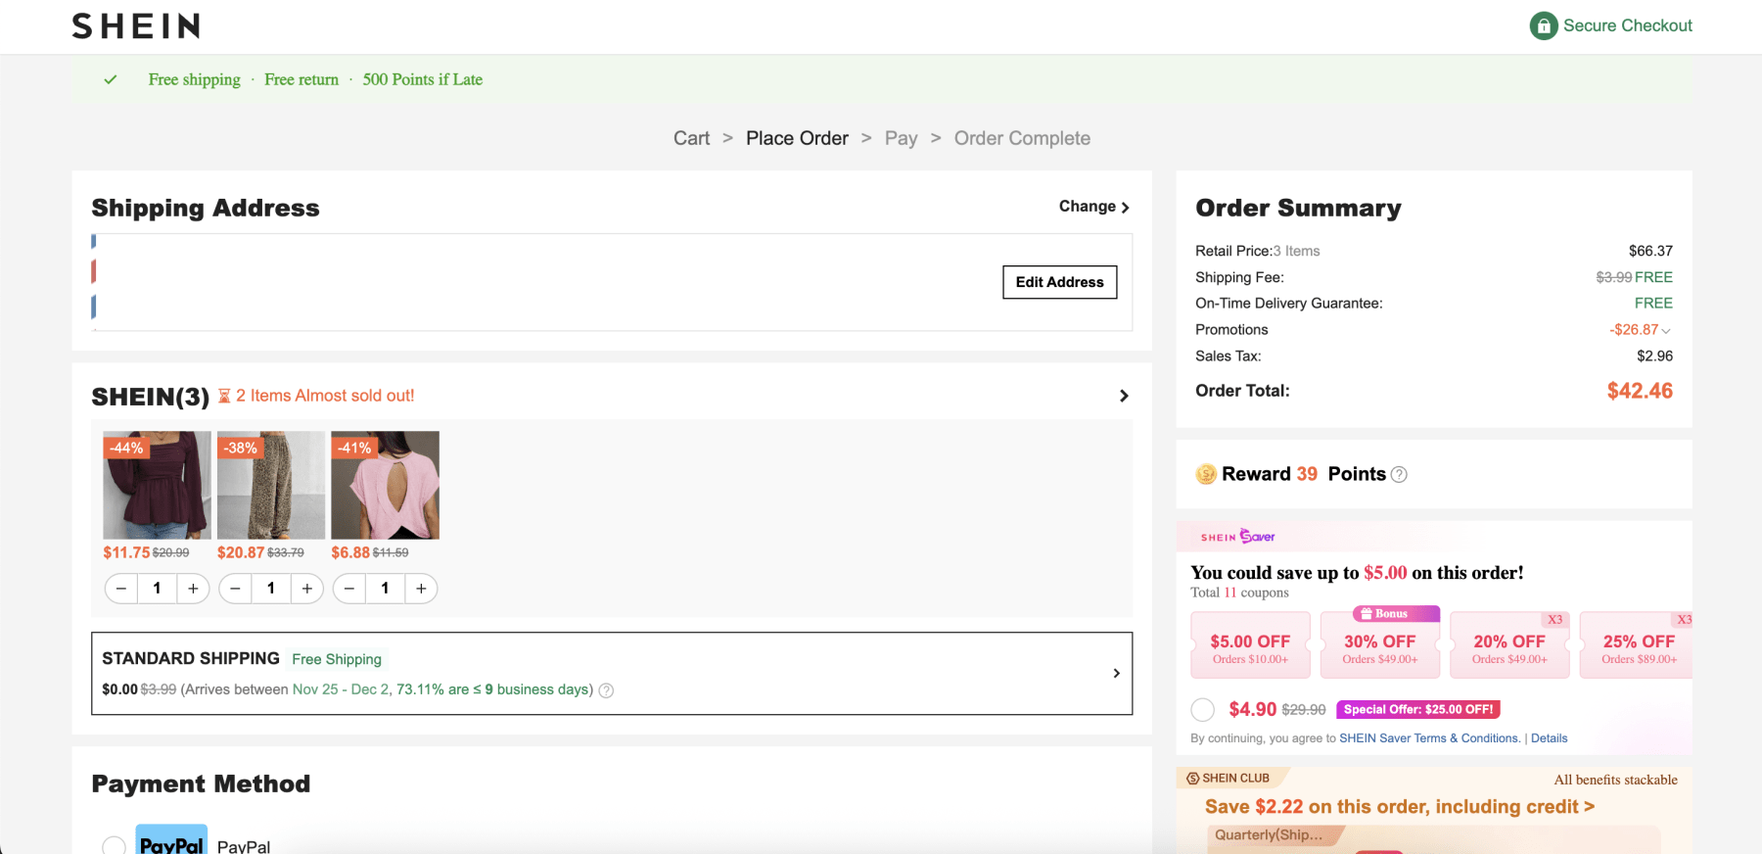Click the Order Complete breadcrumb step
Screen dimensions: 1762x854
pyautogui.click(x=1022, y=138)
